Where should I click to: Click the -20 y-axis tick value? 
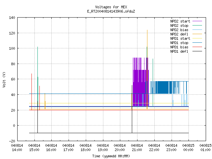[x=12, y=141]
